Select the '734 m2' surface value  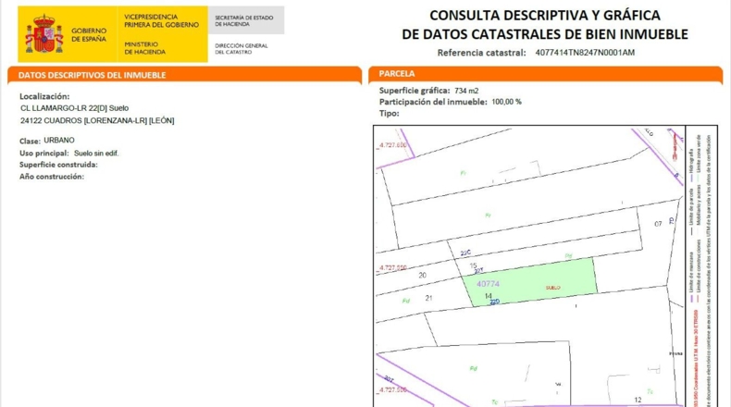[466, 91]
